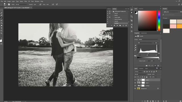Open the layer Fill dropdown arrow

tap(156, 77)
